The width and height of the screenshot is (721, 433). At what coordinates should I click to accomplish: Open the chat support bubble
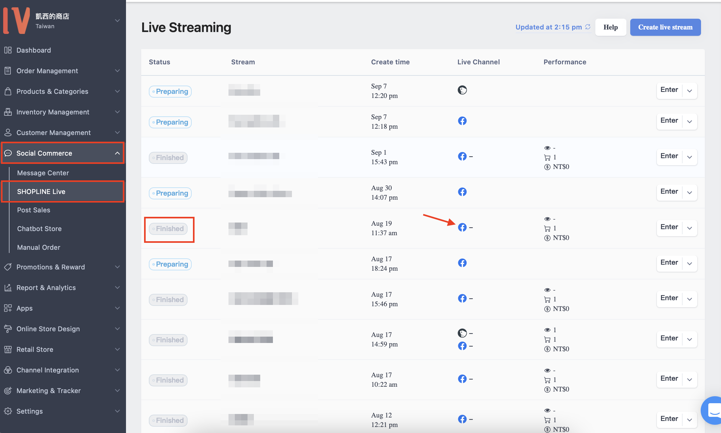[x=712, y=410]
